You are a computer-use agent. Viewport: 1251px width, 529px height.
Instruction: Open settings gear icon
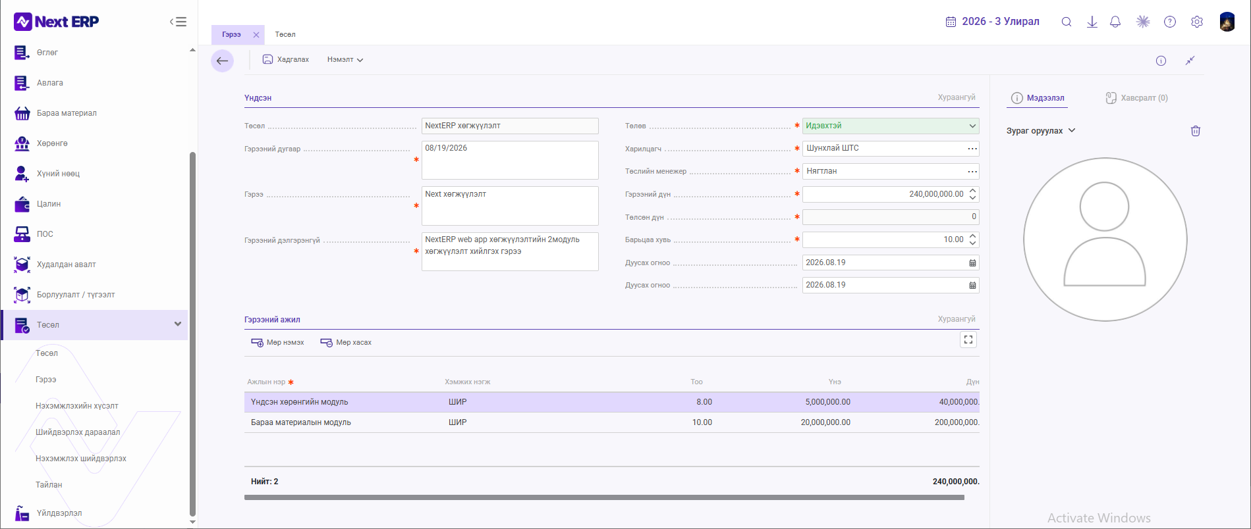[1197, 22]
